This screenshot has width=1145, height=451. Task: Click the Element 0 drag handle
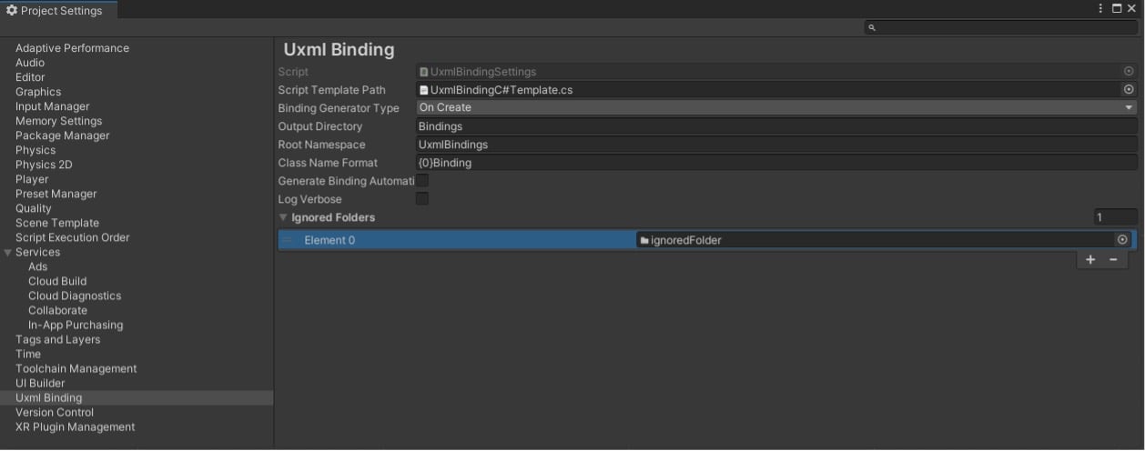pos(288,240)
